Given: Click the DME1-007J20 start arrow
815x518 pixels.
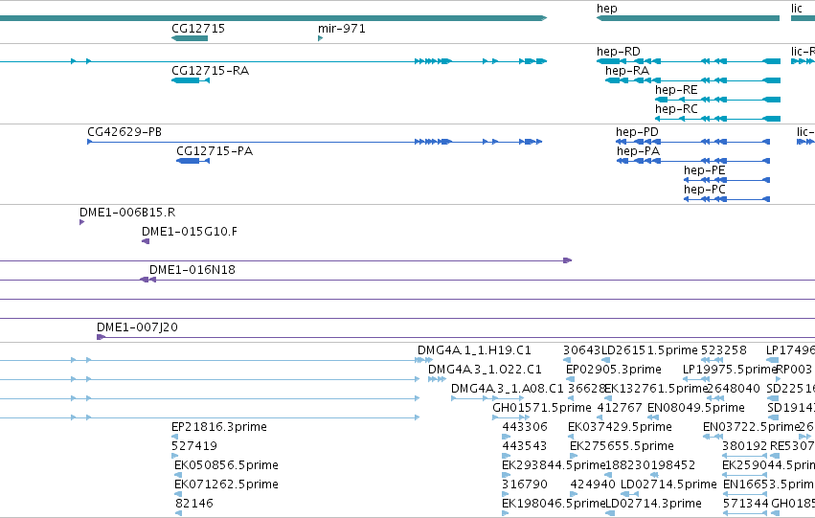Looking at the screenshot, I should click(101, 337).
